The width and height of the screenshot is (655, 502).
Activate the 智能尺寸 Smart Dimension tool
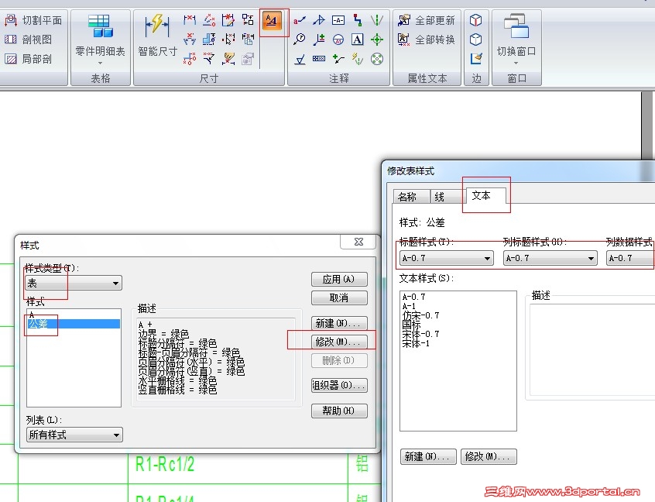[x=157, y=36]
